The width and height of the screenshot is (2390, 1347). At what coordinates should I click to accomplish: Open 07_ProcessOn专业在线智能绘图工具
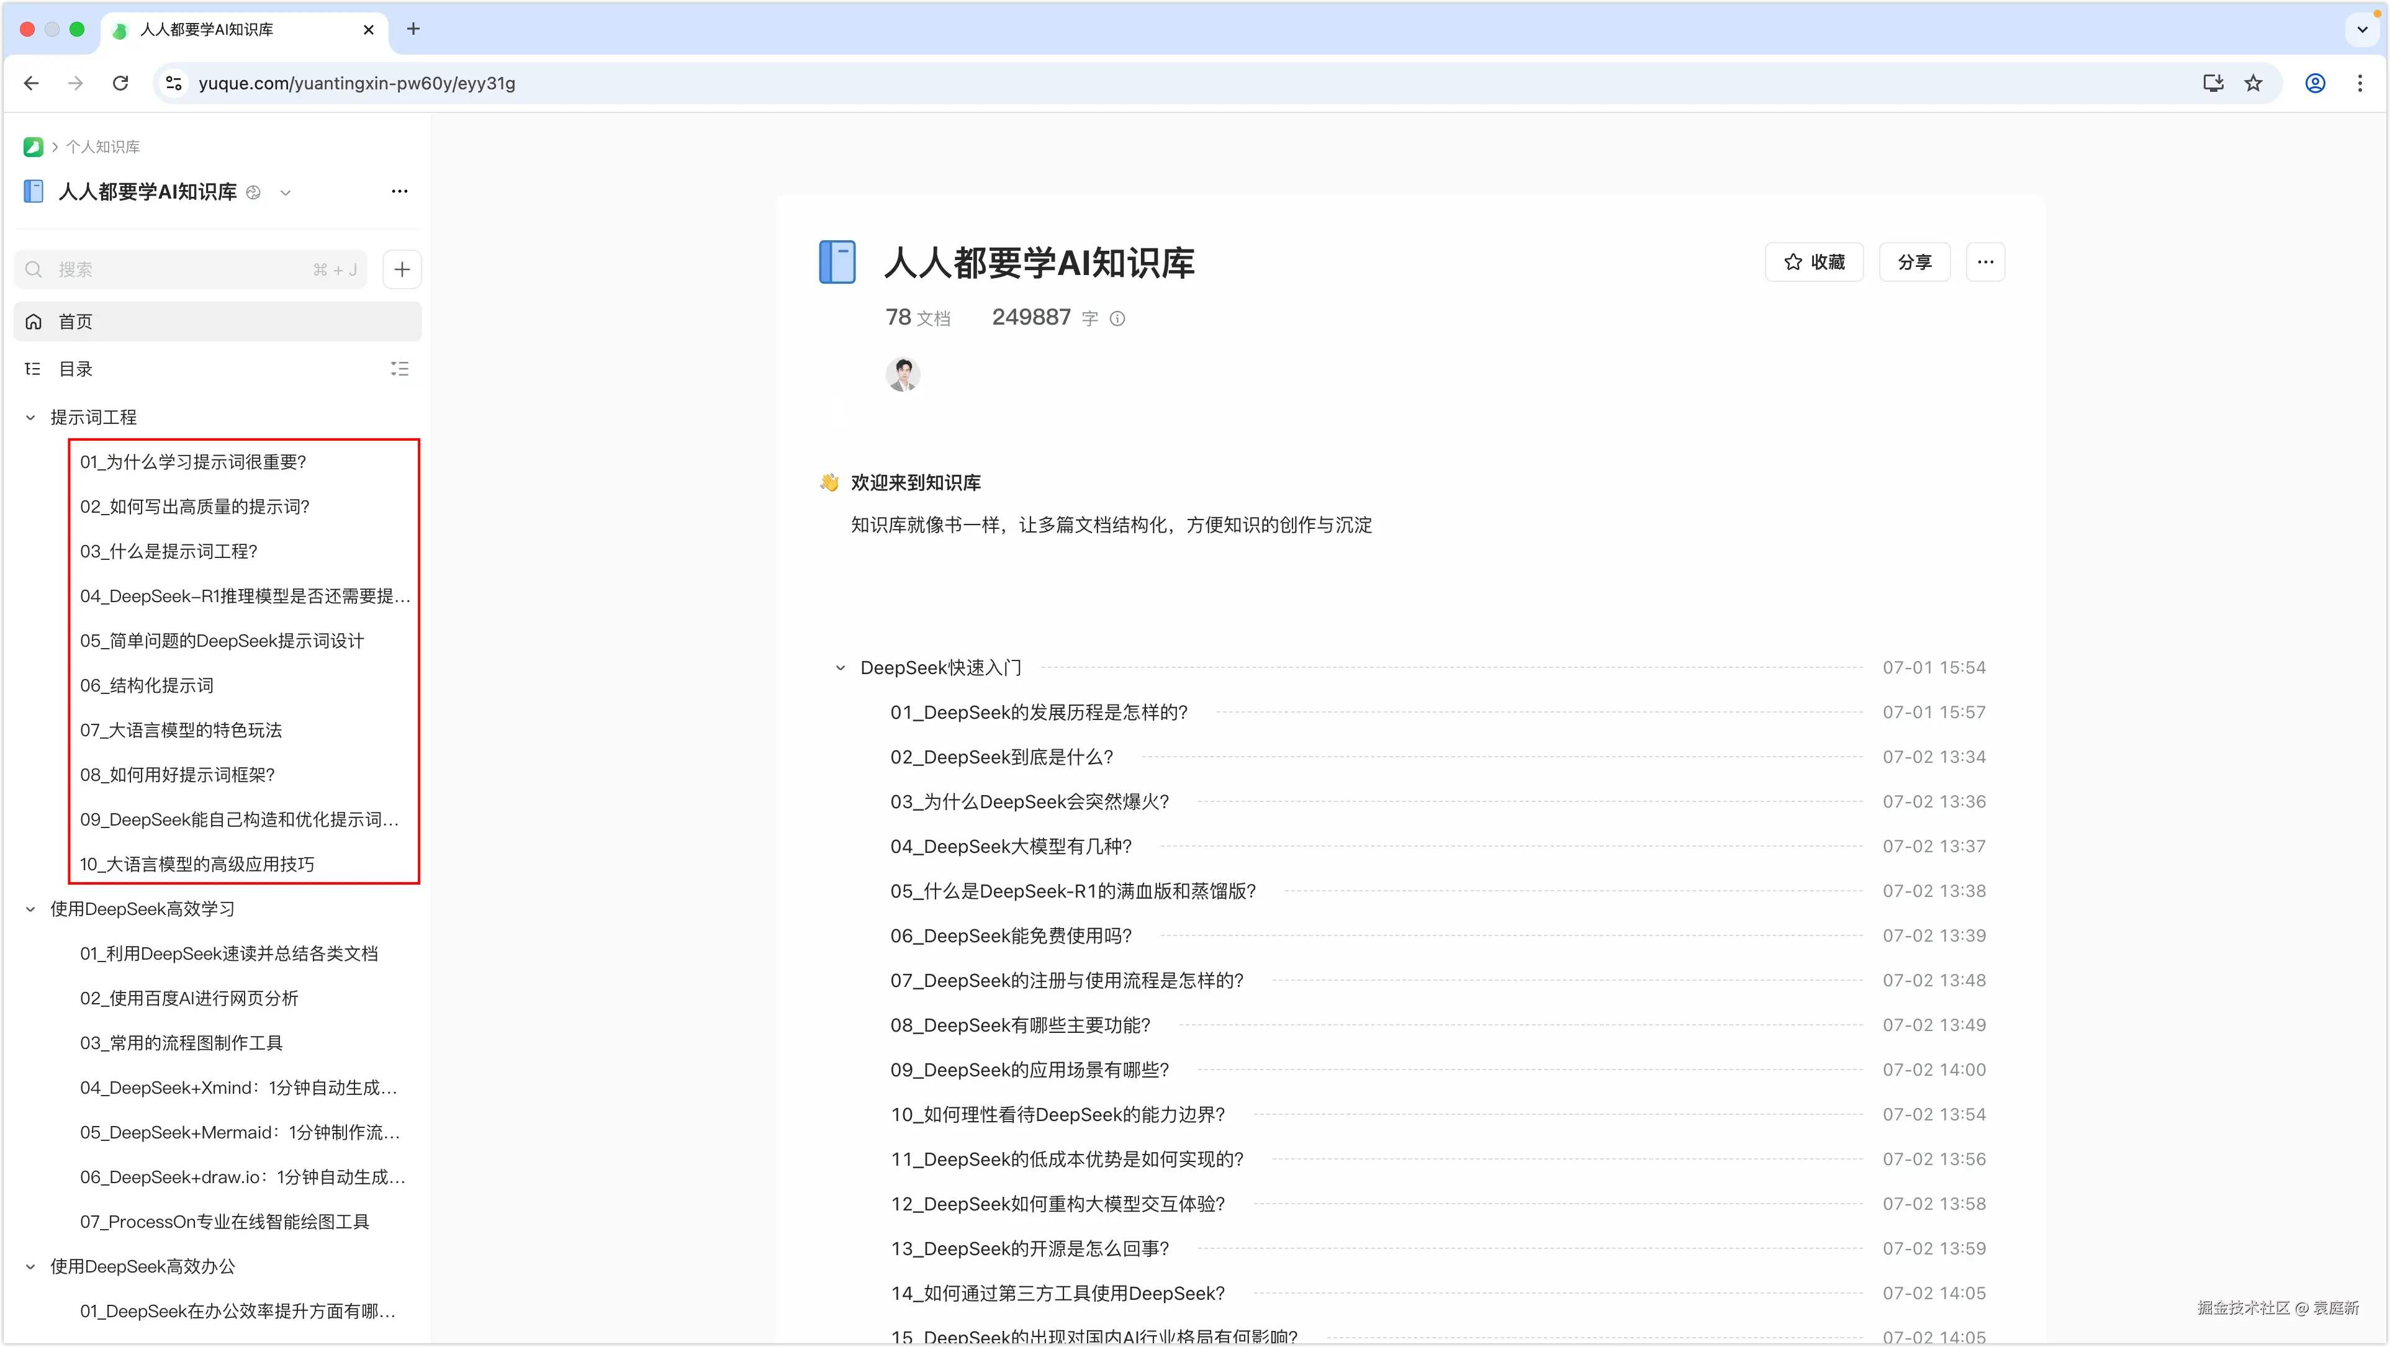pos(225,1222)
